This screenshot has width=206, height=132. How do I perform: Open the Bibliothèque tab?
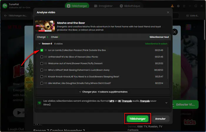pos(130,6)
